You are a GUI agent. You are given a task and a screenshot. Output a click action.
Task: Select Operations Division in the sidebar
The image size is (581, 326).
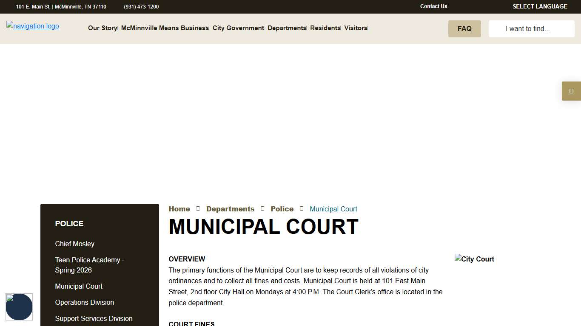pos(85,302)
